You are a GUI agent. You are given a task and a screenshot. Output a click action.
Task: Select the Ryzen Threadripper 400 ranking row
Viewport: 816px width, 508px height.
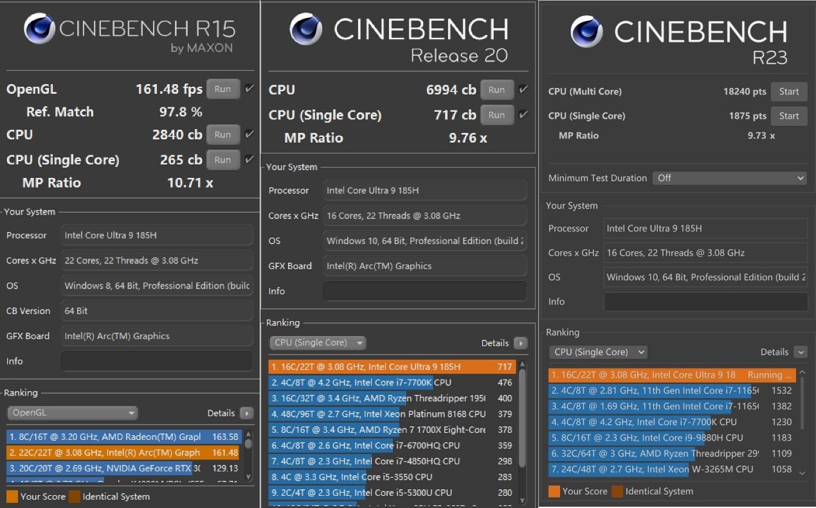(x=392, y=398)
